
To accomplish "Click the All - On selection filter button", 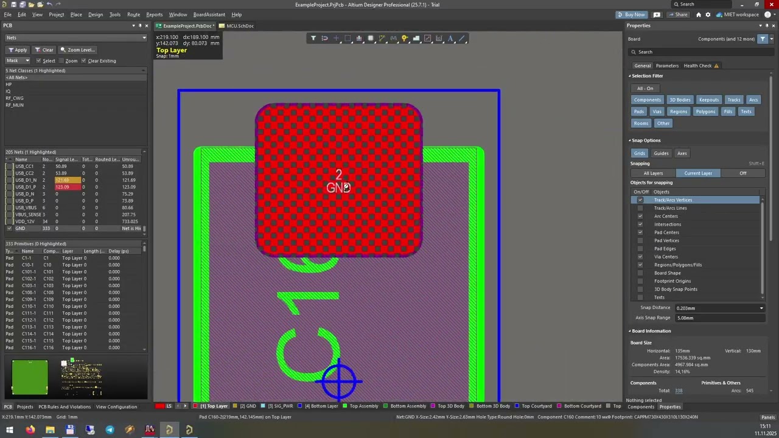I will 645,88.
